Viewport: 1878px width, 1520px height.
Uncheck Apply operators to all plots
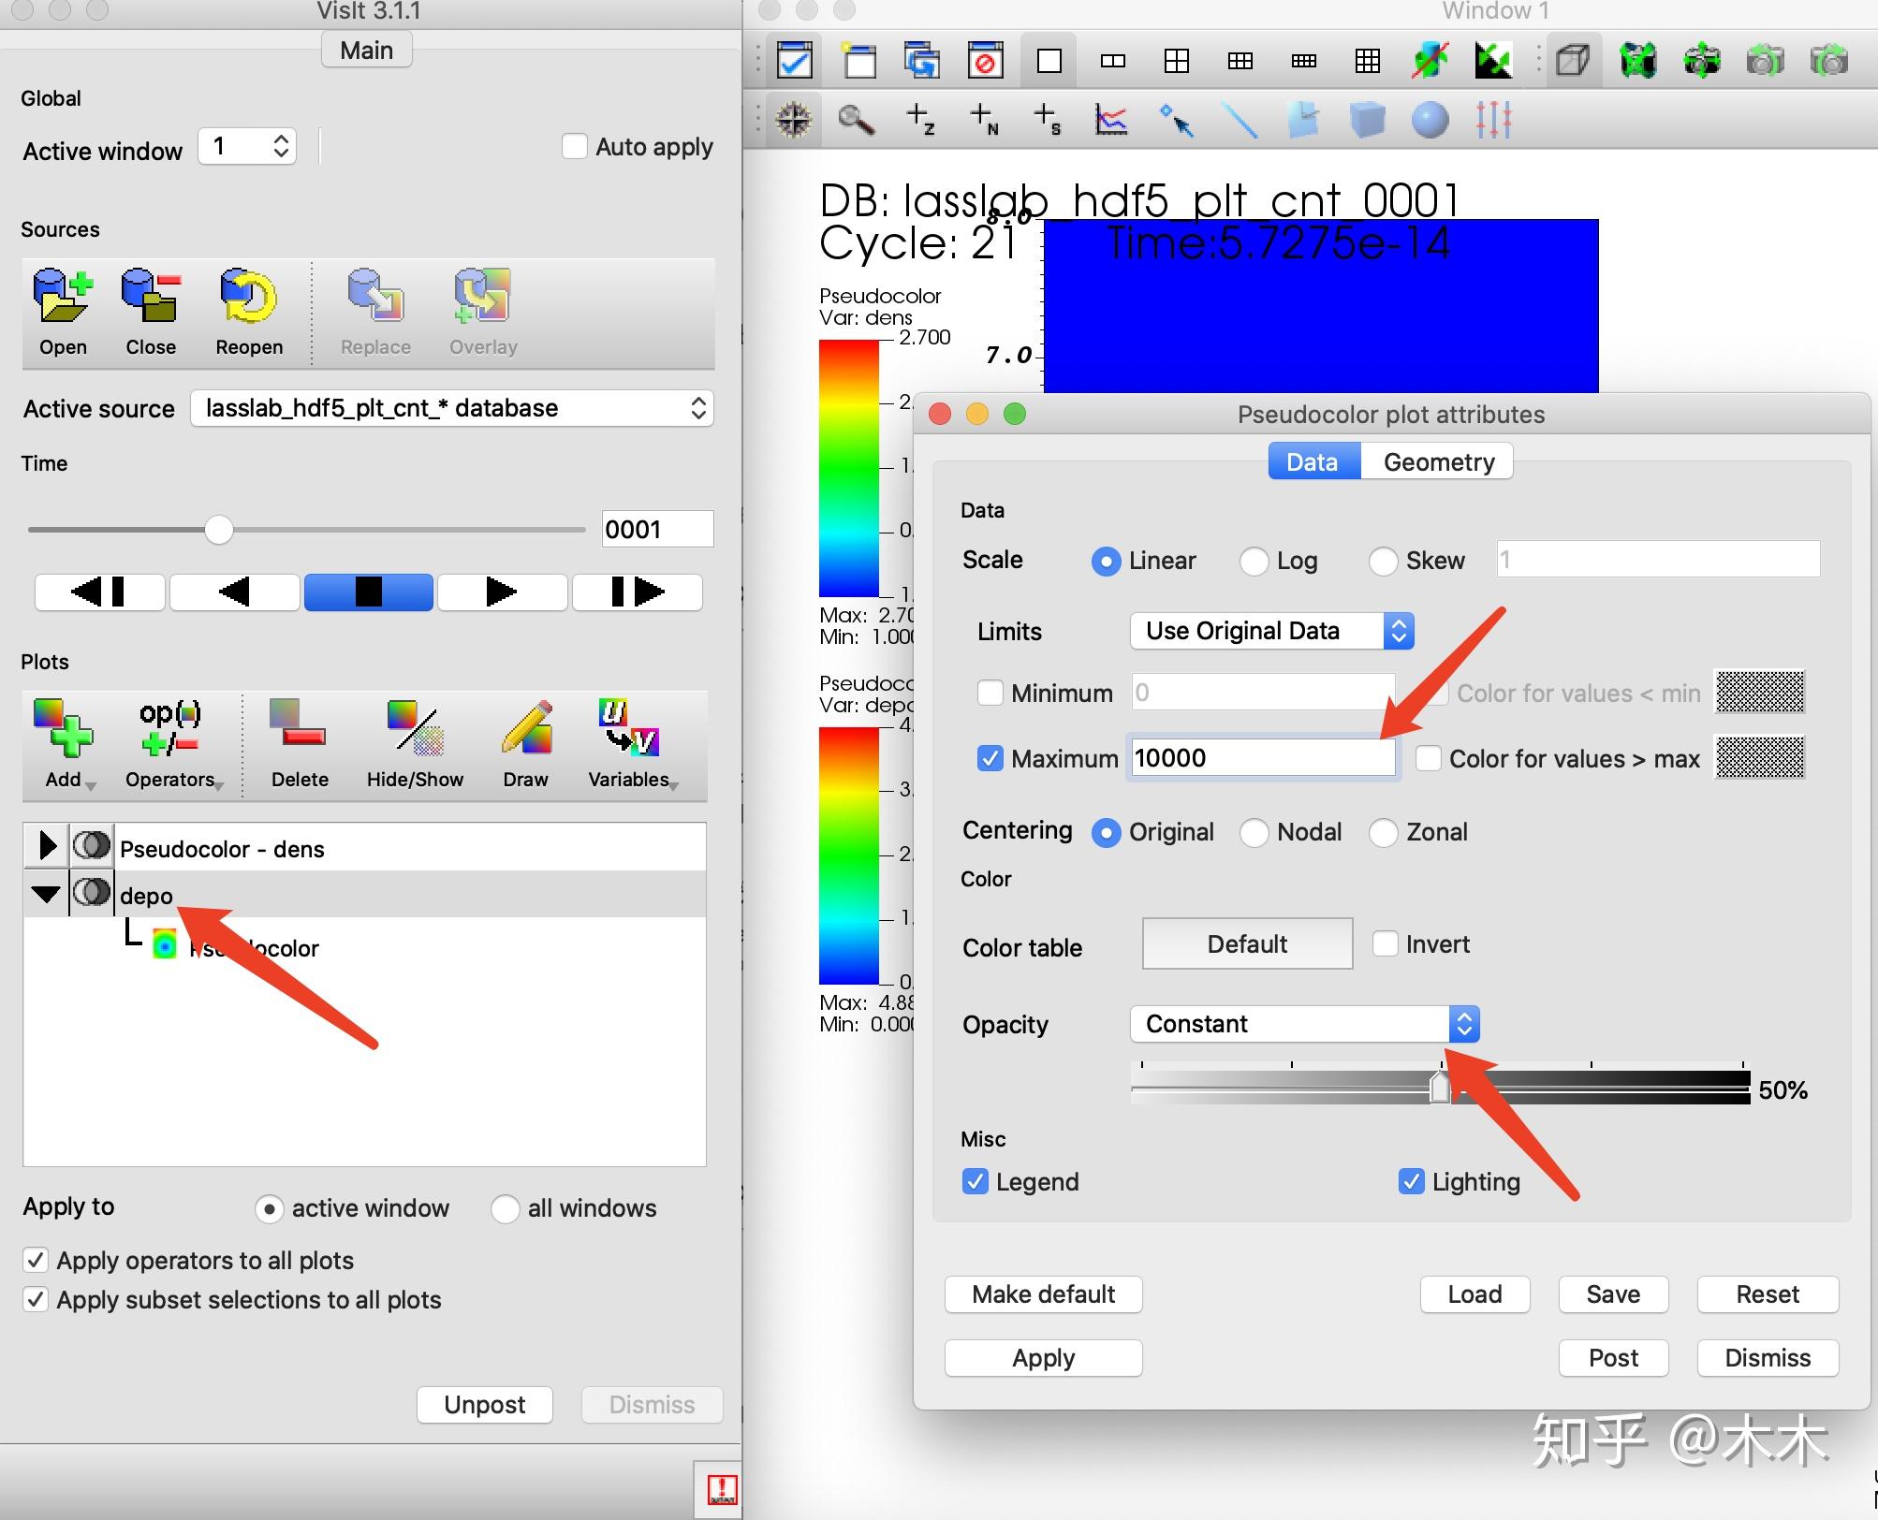(x=36, y=1260)
